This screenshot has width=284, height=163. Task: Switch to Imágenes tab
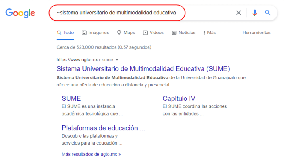(x=95, y=33)
